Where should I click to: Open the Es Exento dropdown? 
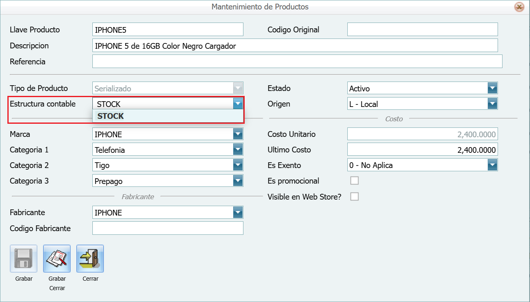(x=492, y=165)
